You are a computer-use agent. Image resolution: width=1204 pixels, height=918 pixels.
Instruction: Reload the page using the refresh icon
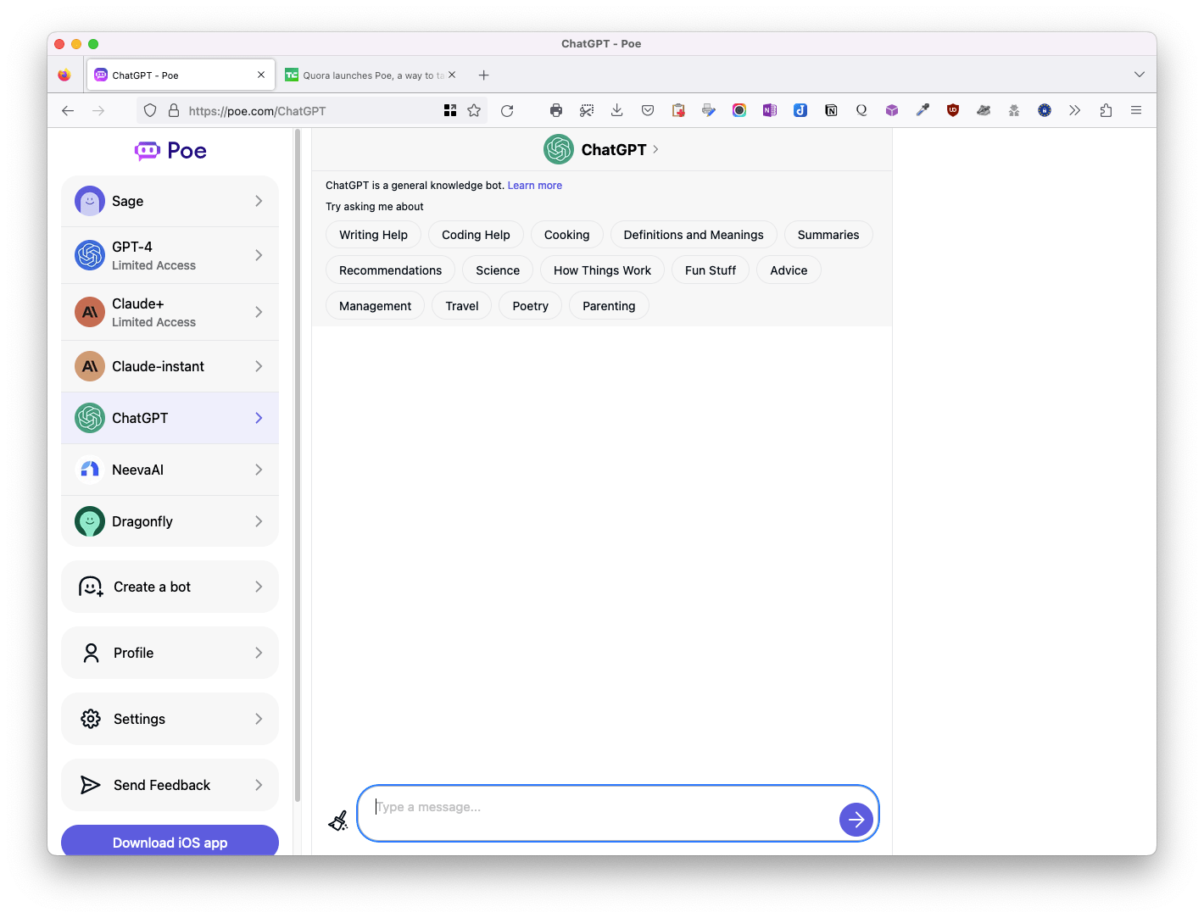click(507, 111)
